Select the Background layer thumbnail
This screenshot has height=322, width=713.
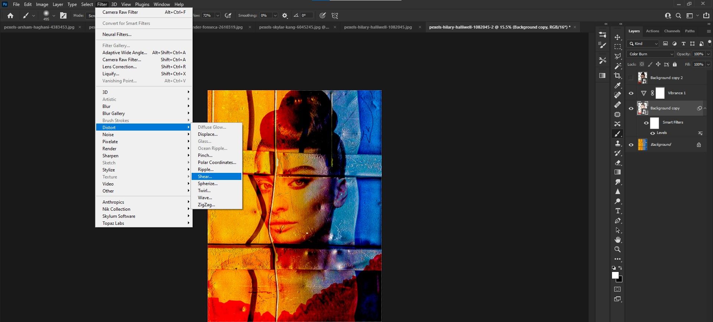pos(642,145)
